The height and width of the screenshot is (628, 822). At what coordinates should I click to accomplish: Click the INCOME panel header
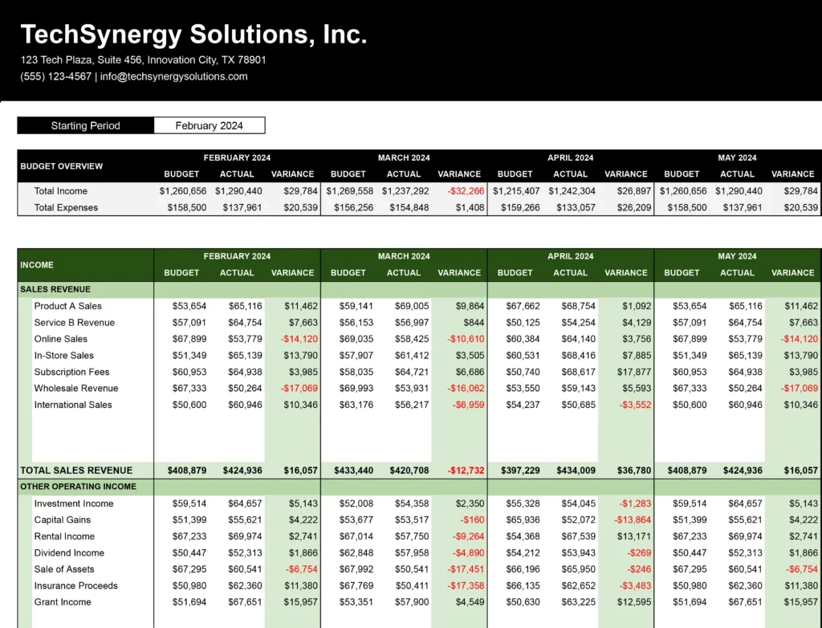[x=39, y=265]
